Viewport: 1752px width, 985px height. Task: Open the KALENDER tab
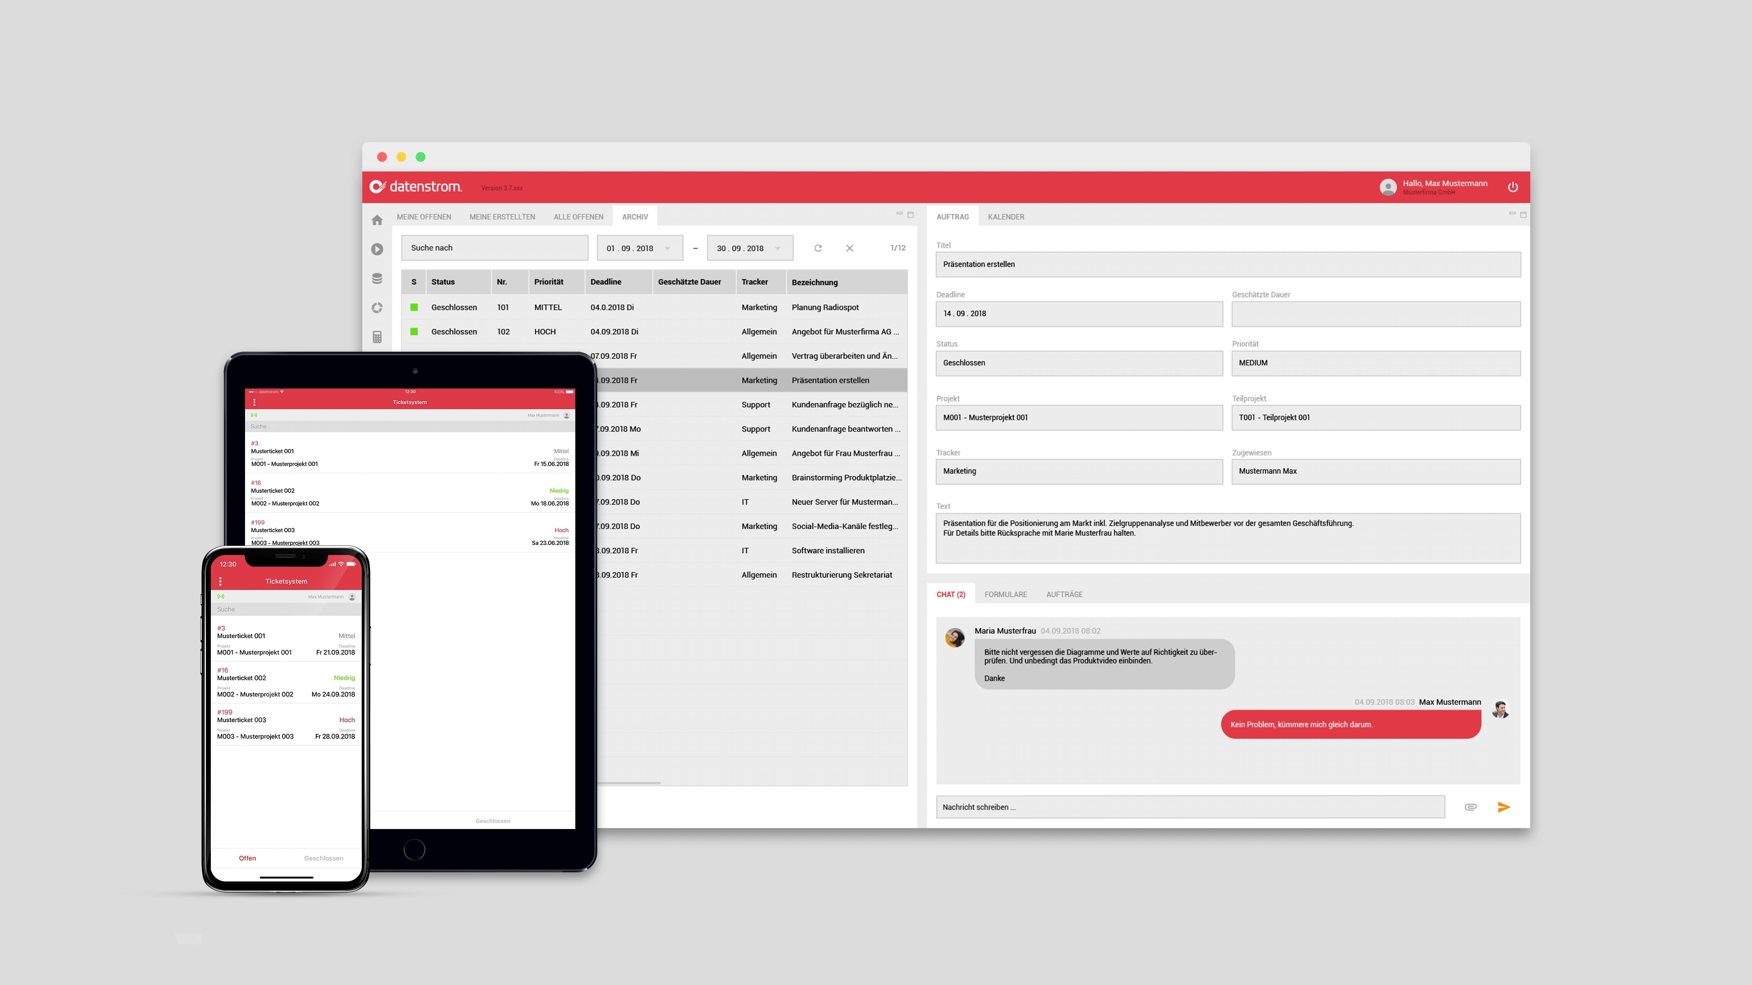click(x=1005, y=217)
